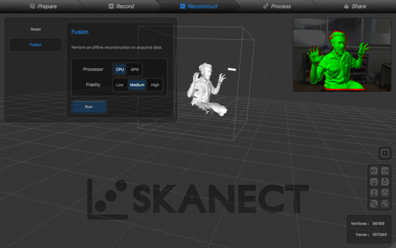Toggle the fullscreen diagonal arrows icon
Viewport: 396px width, 248px height.
384,204
